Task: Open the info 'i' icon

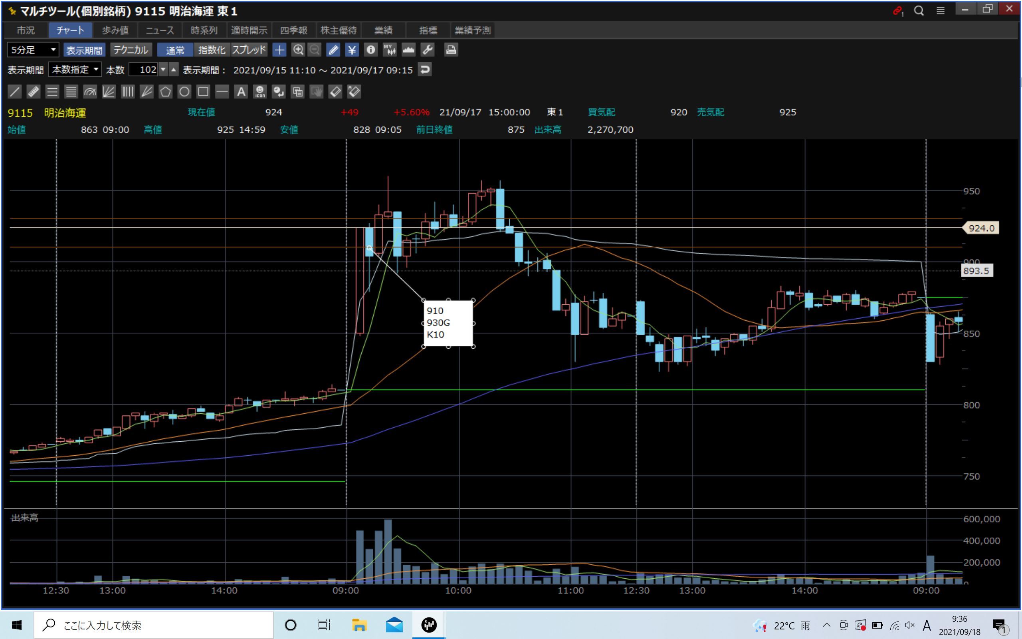Action: (x=370, y=50)
